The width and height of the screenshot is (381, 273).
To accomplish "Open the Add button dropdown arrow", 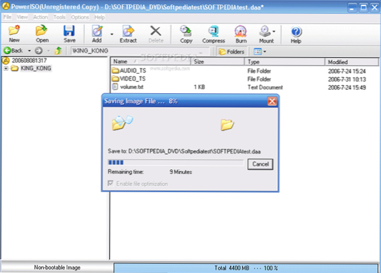I will (x=112, y=34).
